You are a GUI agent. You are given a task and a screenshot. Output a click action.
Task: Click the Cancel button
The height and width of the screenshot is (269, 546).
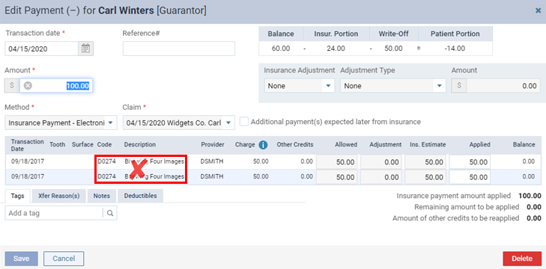tap(64, 259)
